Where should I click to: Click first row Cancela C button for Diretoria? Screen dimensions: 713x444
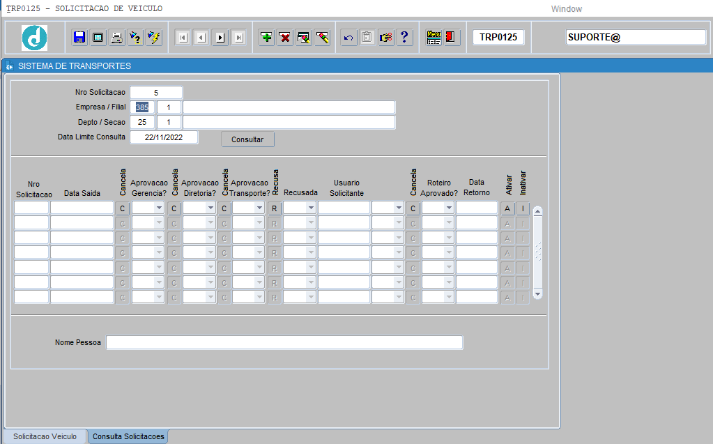(174, 208)
